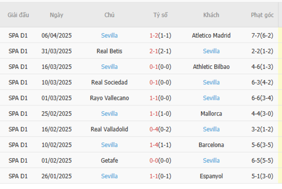Open the Real Betis team link
Image resolution: width=282 pixels, height=189 pixels.
click(x=109, y=51)
